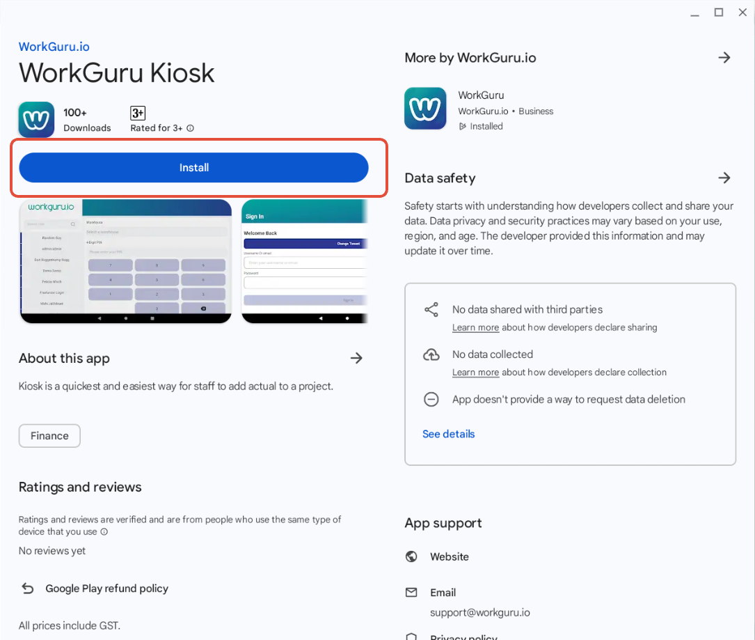Click the 3+ content rating badge
The width and height of the screenshot is (755, 640).
click(138, 113)
